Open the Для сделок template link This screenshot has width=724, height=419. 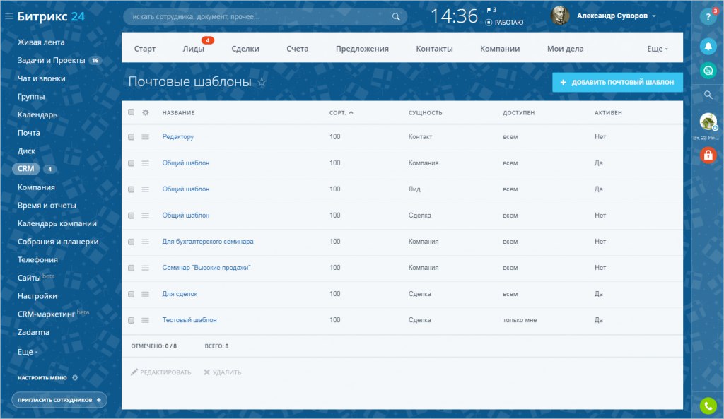point(180,293)
